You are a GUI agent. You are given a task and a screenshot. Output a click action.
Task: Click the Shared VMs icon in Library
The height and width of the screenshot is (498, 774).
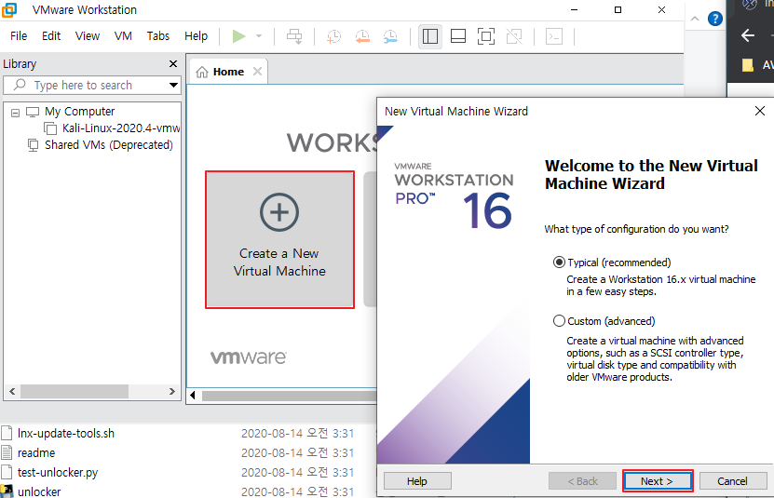(34, 145)
